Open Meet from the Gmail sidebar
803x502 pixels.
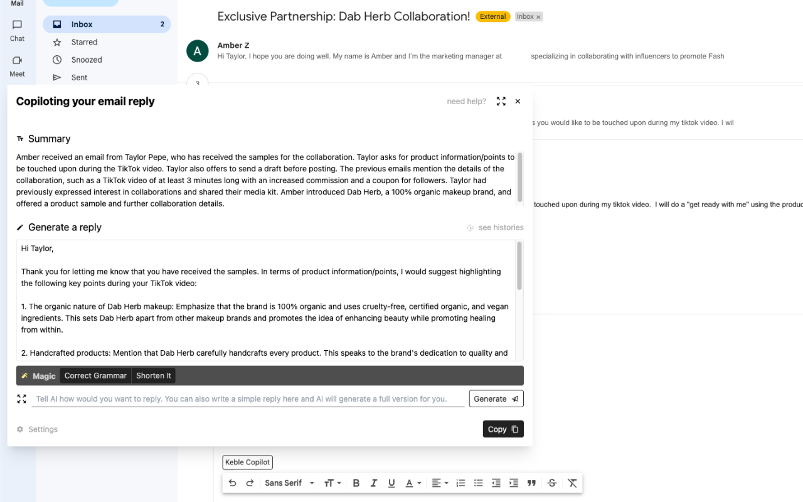pyautogui.click(x=17, y=65)
